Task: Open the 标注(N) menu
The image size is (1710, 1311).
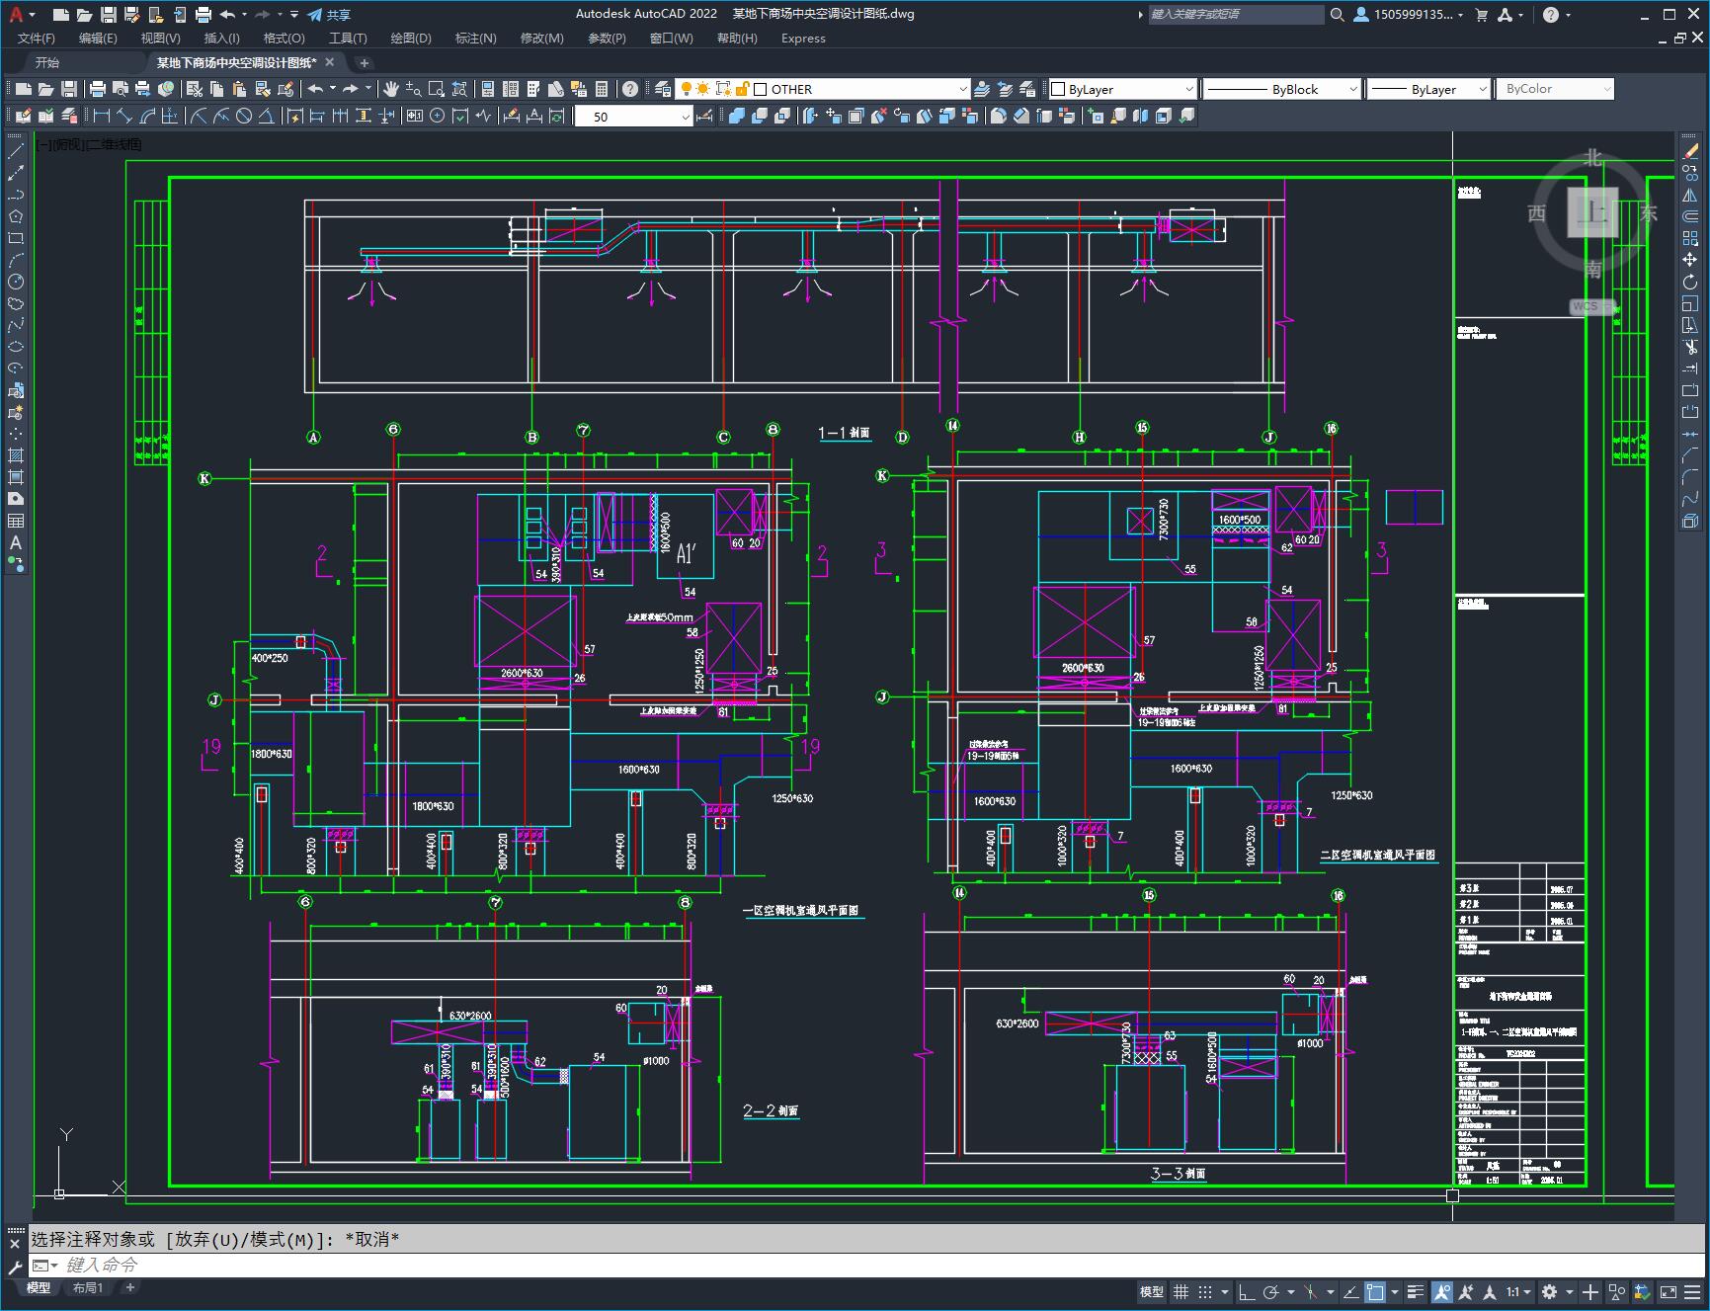Action: click(x=475, y=38)
